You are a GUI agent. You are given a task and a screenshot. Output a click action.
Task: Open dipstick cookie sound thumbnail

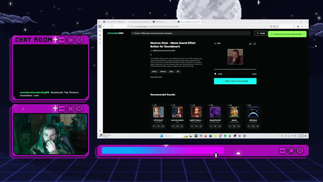click(x=234, y=112)
